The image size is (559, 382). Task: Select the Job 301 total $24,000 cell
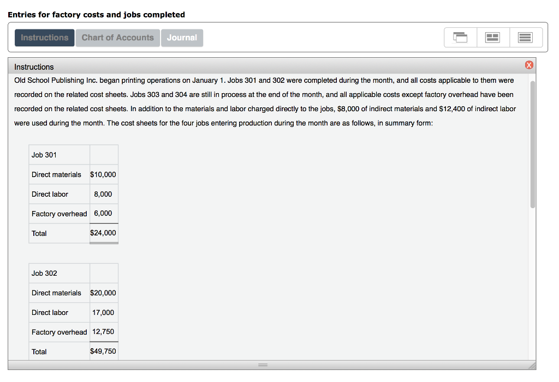click(103, 233)
